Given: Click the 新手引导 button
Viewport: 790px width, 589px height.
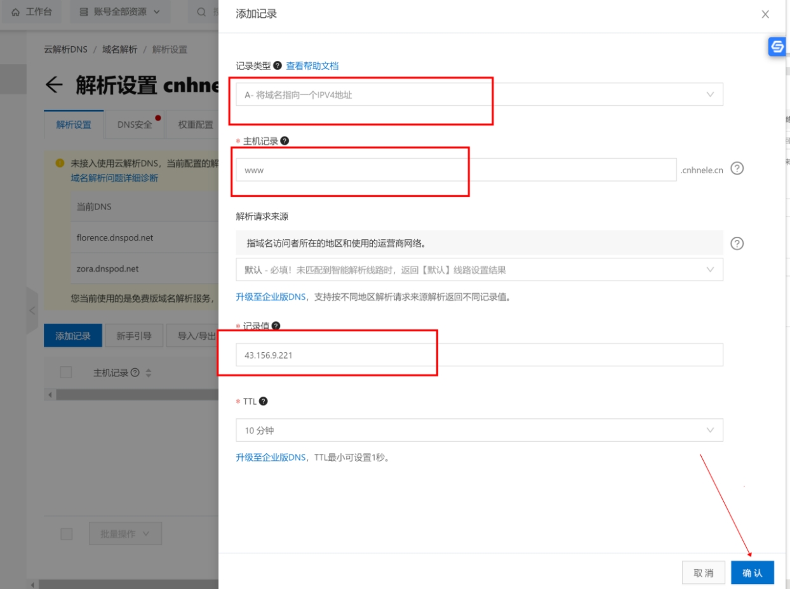Looking at the screenshot, I should pos(134,336).
